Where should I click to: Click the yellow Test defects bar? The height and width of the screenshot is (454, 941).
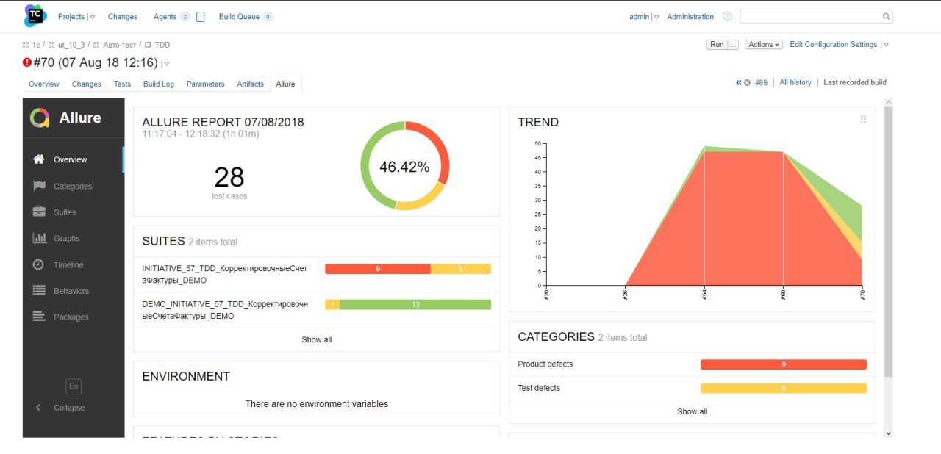coord(784,388)
